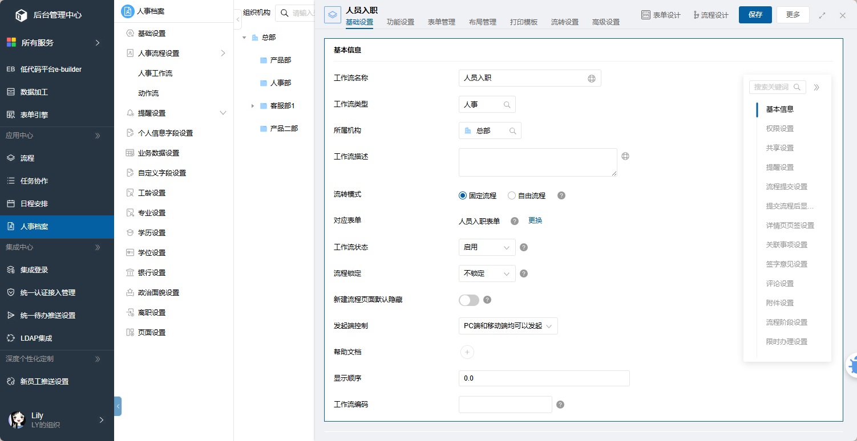This screenshot has width=857, height=441.
Task: Switch to 流转设置 tab
Action: pyautogui.click(x=565, y=22)
